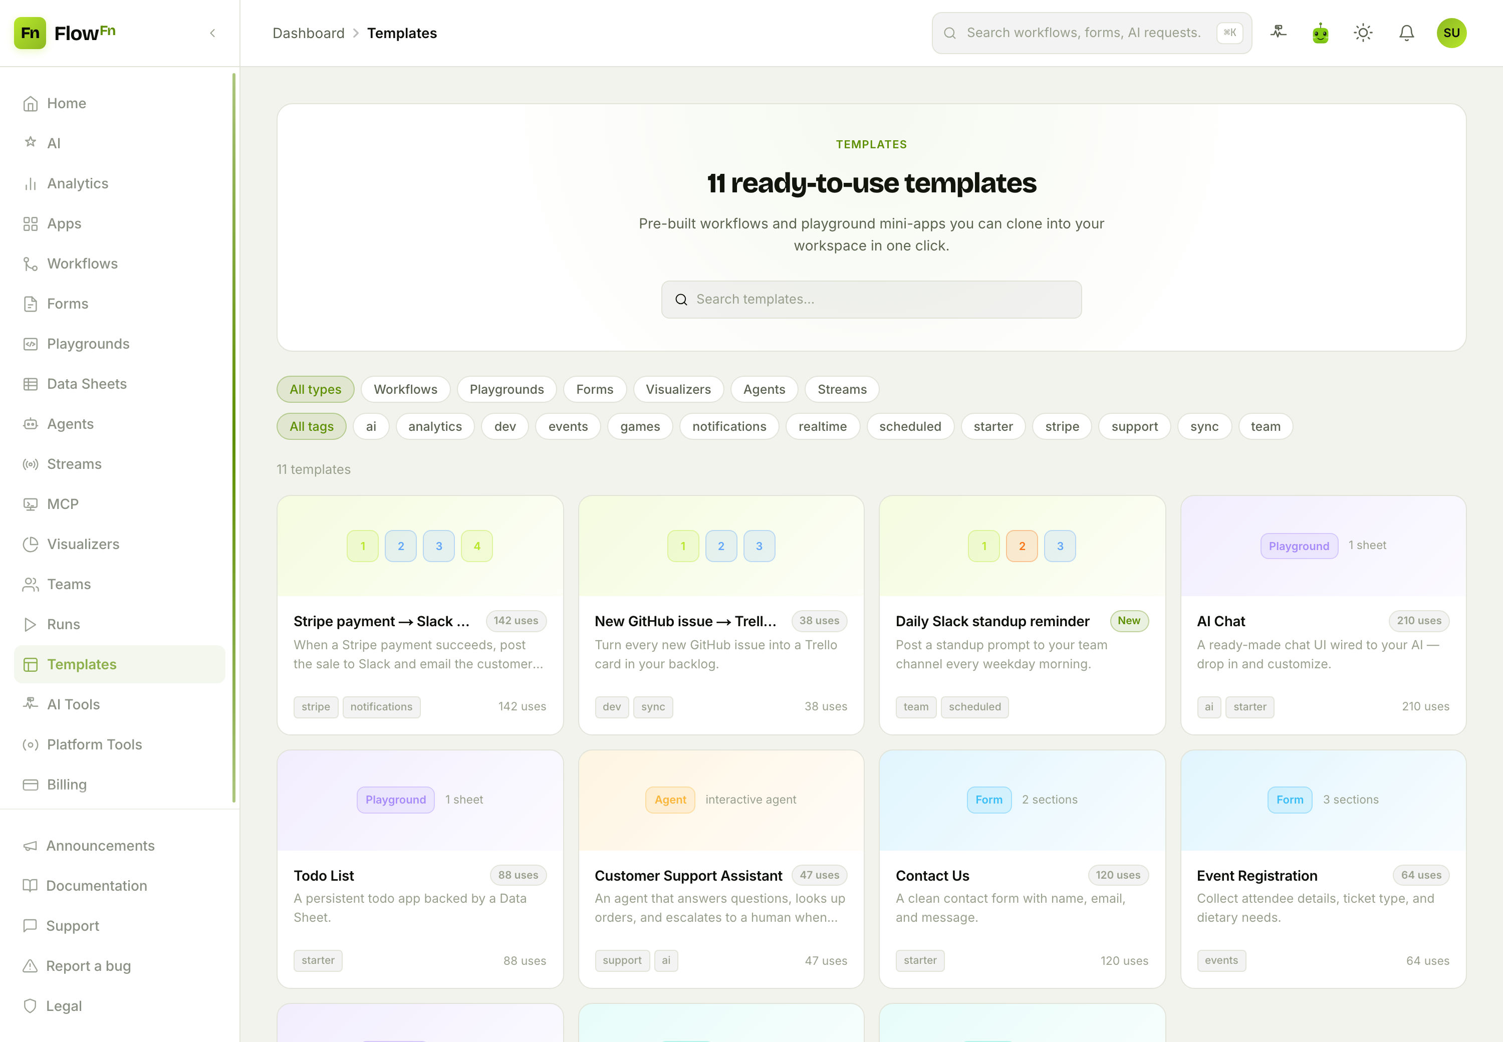Open Apps from the sidebar
Image resolution: width=1503 pixels, height=1042 pixels.
click(x=119, y=223)
